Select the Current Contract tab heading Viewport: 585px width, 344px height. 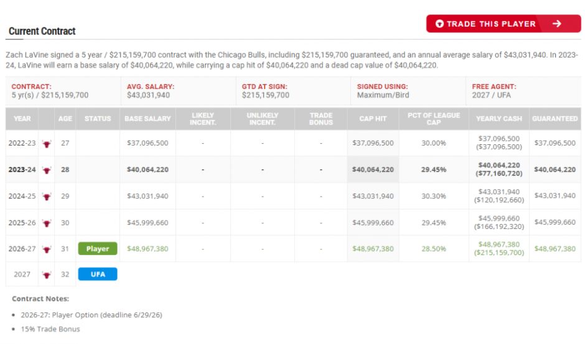click(x=42, y=31)
